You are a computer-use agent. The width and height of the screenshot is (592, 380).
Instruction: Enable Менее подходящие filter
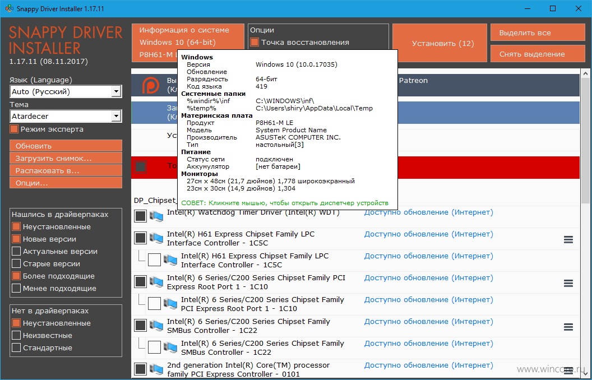tap(16, 288)
